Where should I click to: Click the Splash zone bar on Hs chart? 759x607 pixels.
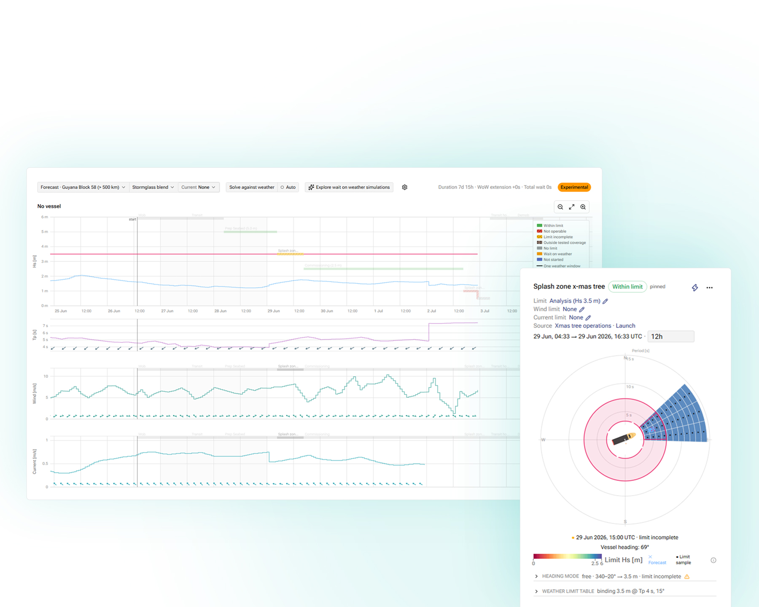pyautogui.click(x=290, y=254)
